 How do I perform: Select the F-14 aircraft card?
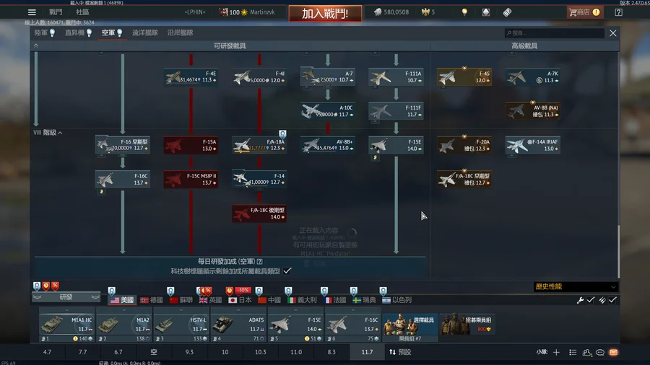pos(259,179)
